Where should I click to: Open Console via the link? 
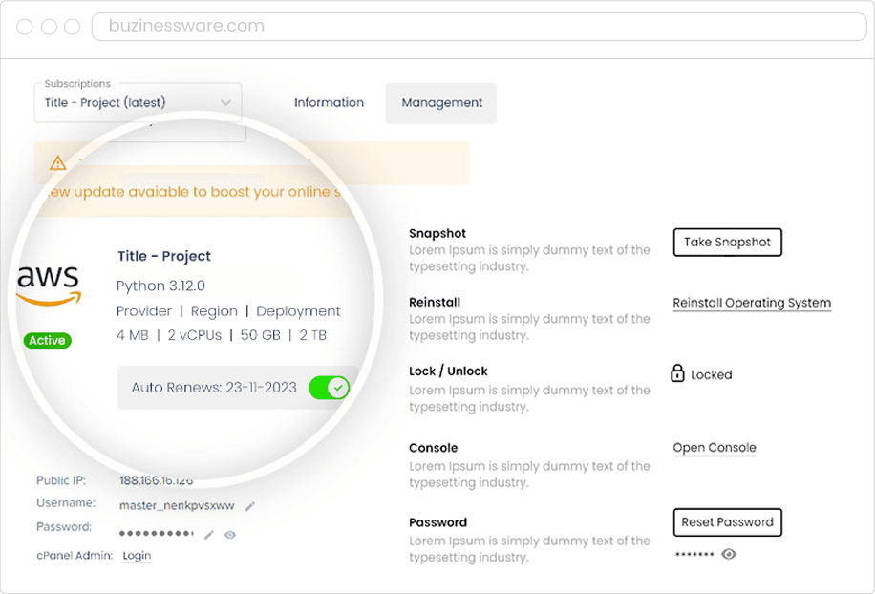point(714,448)
